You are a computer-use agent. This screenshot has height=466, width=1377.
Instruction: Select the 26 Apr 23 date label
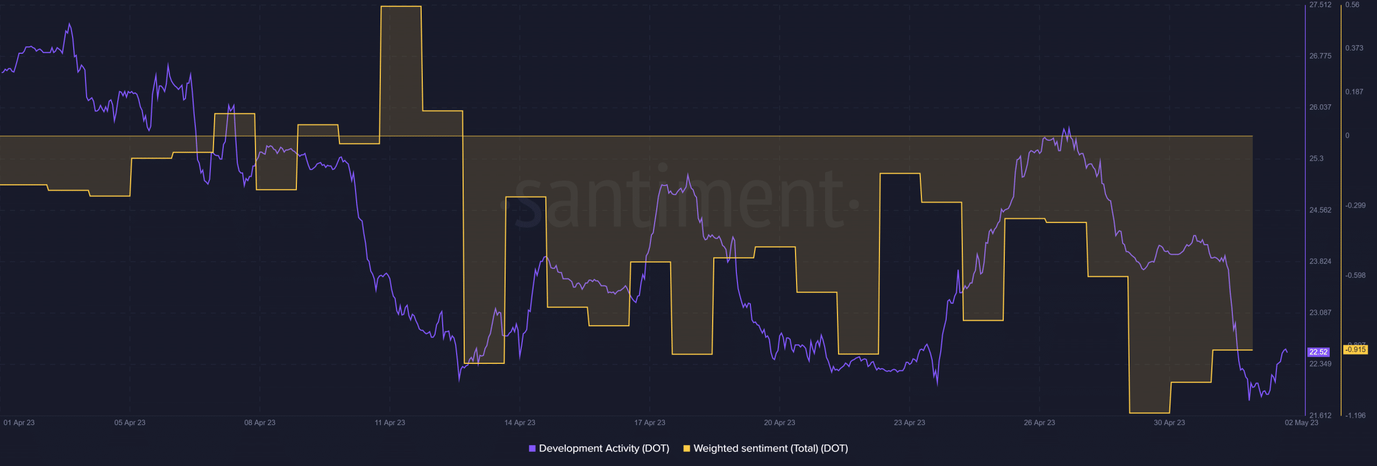[x=1039, y=422]
